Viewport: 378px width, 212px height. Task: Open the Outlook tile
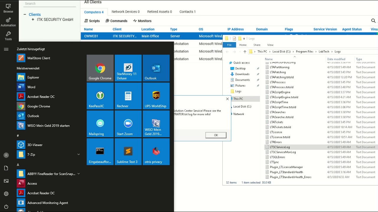156,68
